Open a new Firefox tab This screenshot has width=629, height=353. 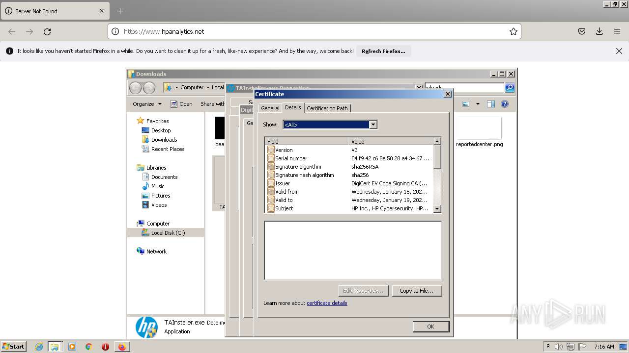[120, 11]
